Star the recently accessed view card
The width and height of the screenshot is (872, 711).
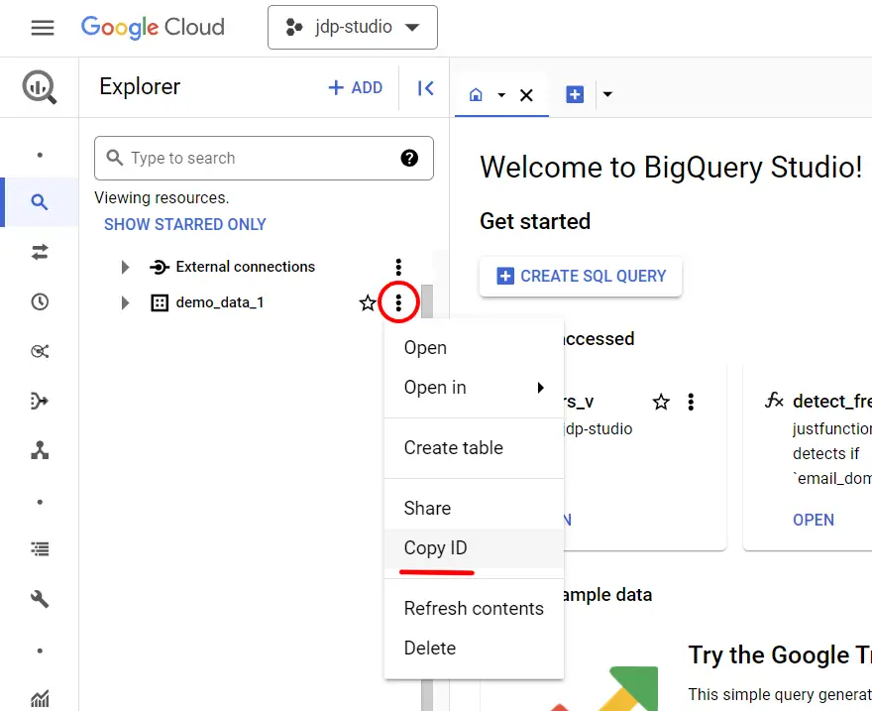pos(661,402)
